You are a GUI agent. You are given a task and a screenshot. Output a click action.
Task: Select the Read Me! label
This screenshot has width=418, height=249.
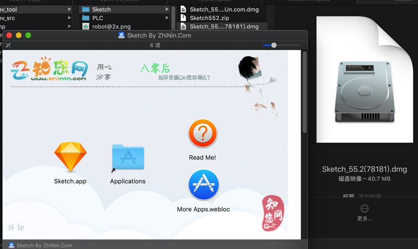[202, 157]
